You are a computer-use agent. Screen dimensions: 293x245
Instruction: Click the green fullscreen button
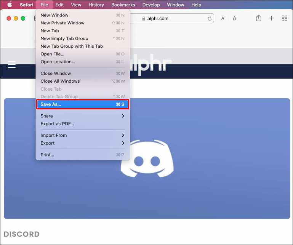(23, 18)
